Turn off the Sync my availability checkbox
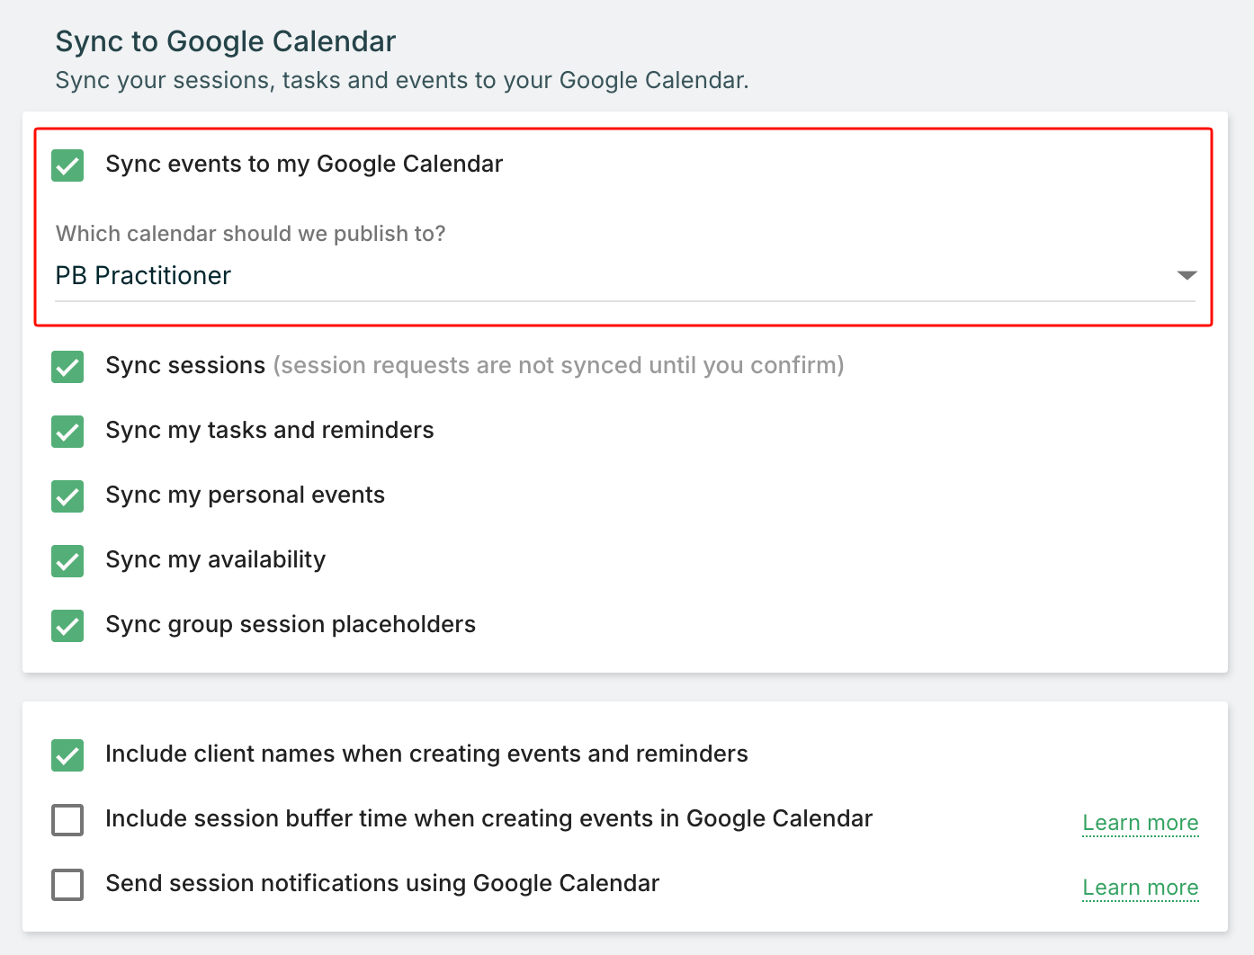The height and width of the screenshot is (955, 1254). (x=67, y=561)
